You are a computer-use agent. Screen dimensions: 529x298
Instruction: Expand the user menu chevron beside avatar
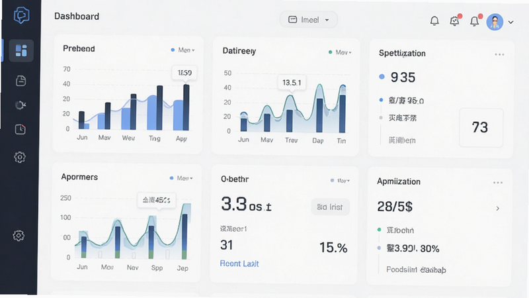coord(510,23)
